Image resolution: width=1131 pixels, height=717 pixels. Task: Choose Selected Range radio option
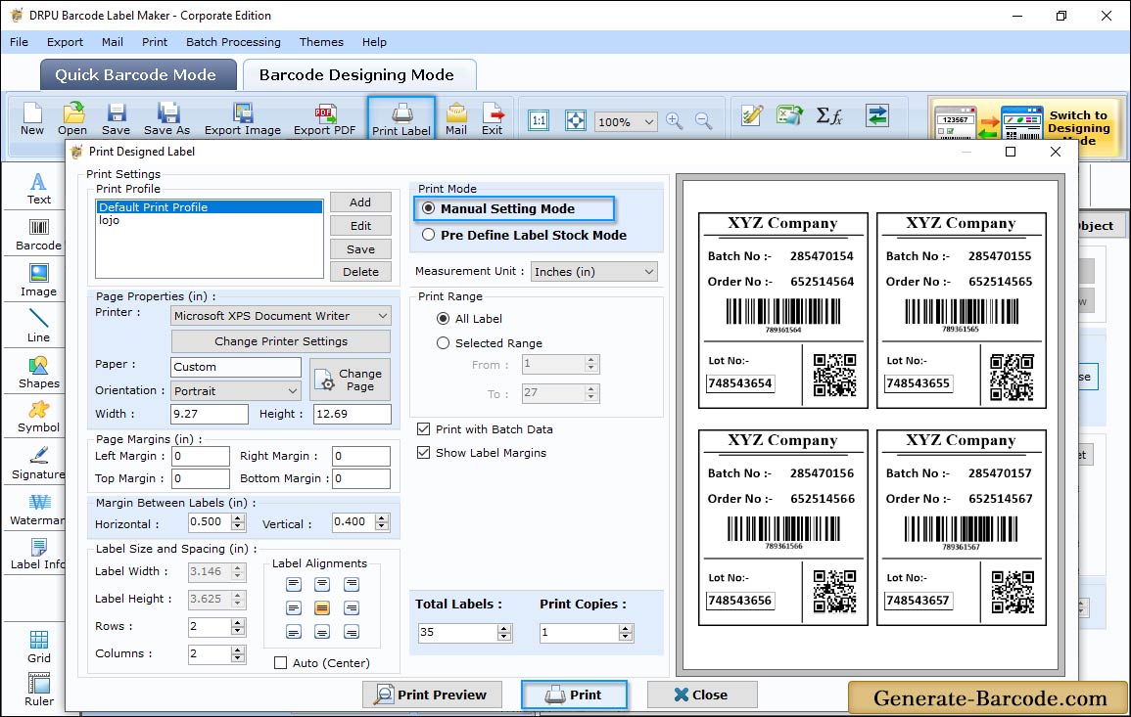pos(443,343)
